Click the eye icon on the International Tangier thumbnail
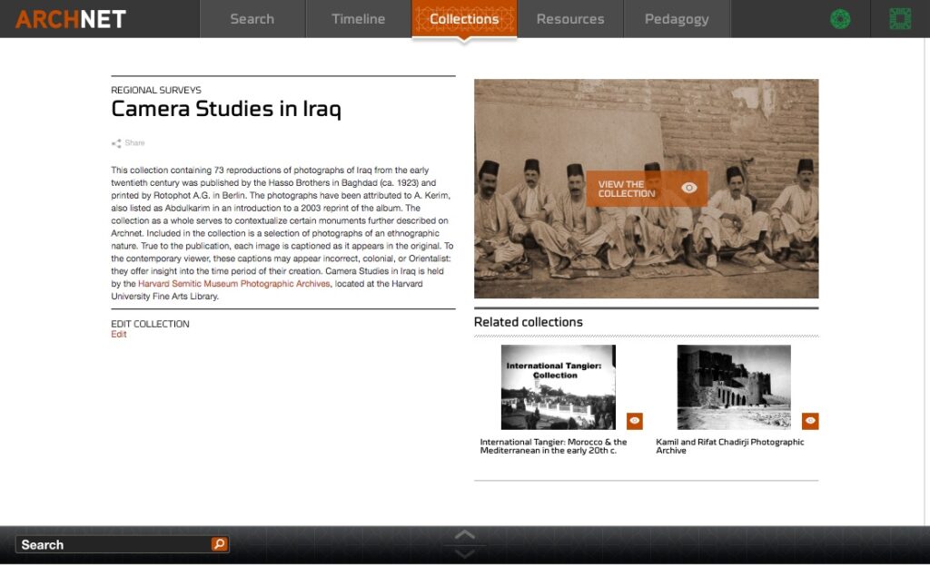The height and width of the screenshot is (566, 930). tap(633, 420)
